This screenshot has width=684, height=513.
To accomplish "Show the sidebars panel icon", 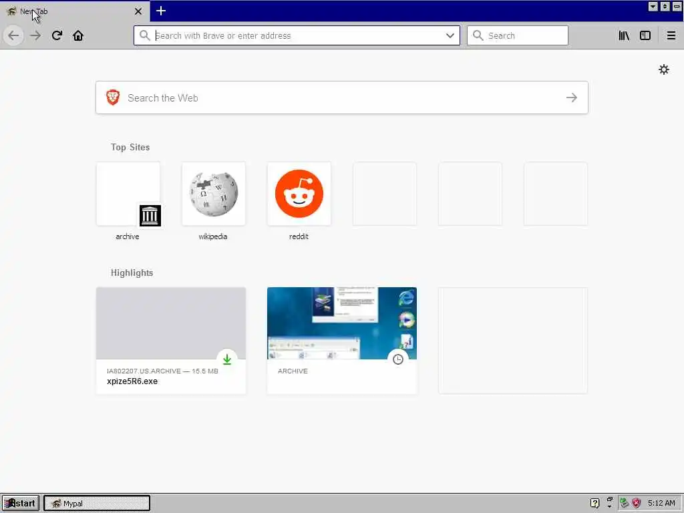I will click(645, 35).
